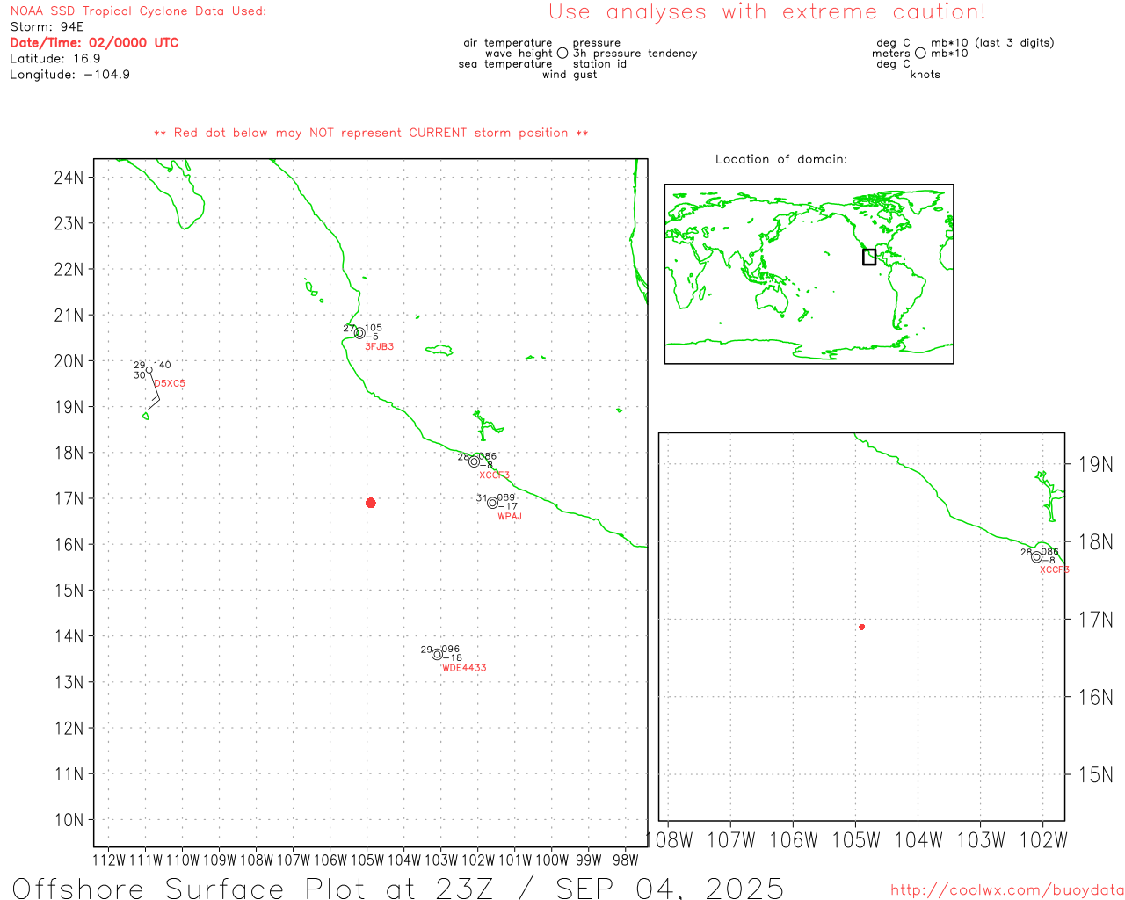Click 'Use analyses with extreme caution!' warning
Viewport: 1125px width, 900px height.
click(x=767, y=11)
